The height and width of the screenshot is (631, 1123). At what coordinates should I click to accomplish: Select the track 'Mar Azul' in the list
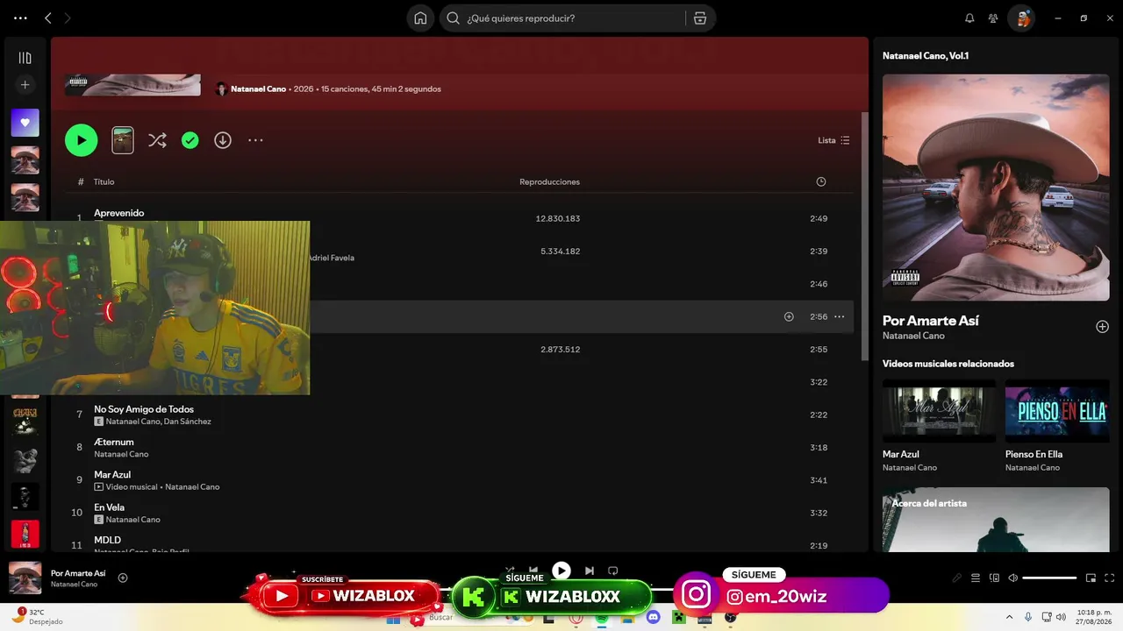click(112, 475)
